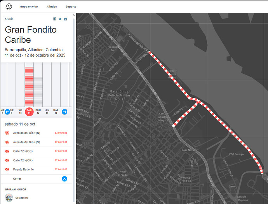Select Avenida del Río >(S) closure
Viewport: 268px width, 204px height.
[x=26, y=142]
